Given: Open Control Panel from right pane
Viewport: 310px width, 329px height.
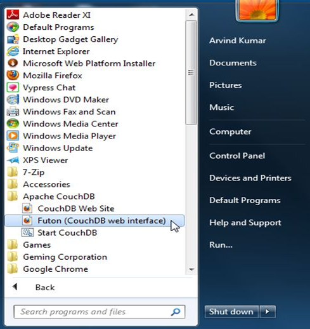Looking at the screenshot, I should click(x=237, y=156).
